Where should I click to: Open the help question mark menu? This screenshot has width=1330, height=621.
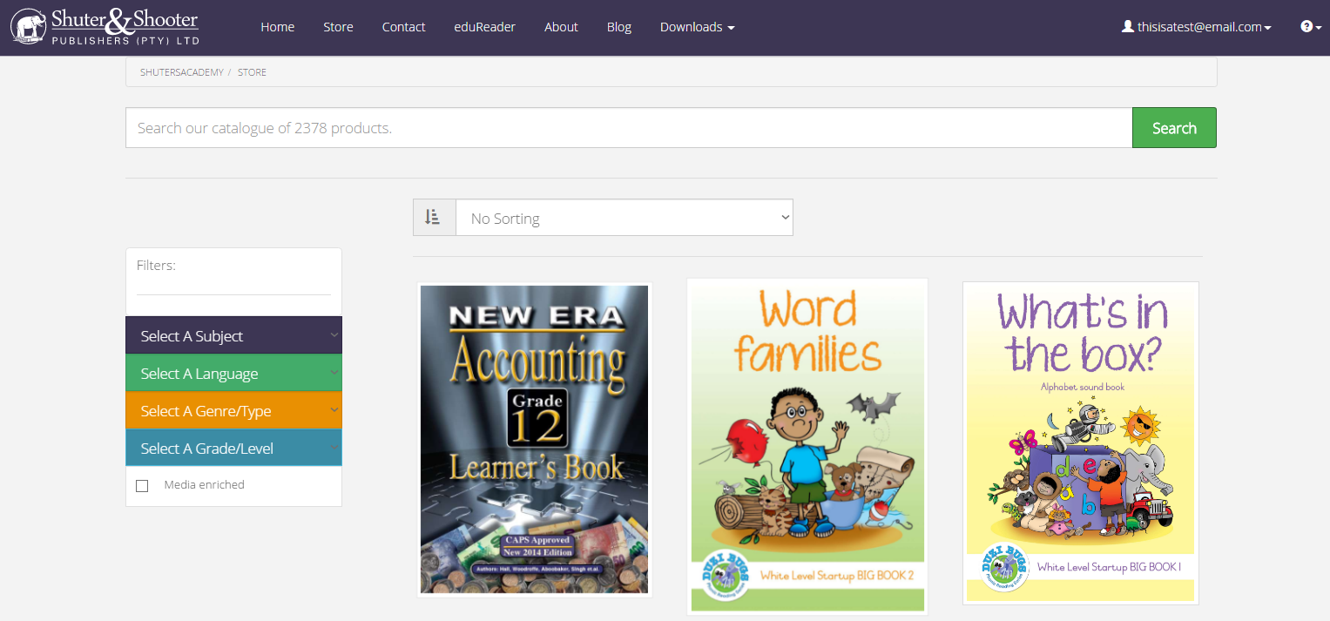tap(1311, 27)
